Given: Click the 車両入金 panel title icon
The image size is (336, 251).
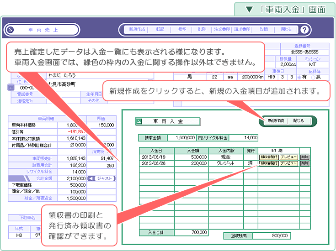Looking at the screenshot, I should [139, 121].
